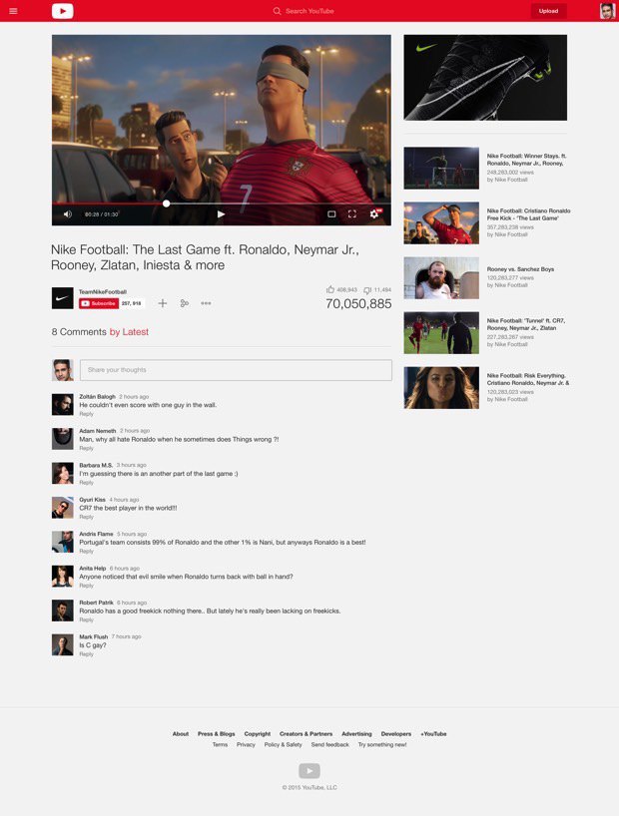Click the Copyright footer link
This screenshot has height=816, width=619.
coord(258,734)
